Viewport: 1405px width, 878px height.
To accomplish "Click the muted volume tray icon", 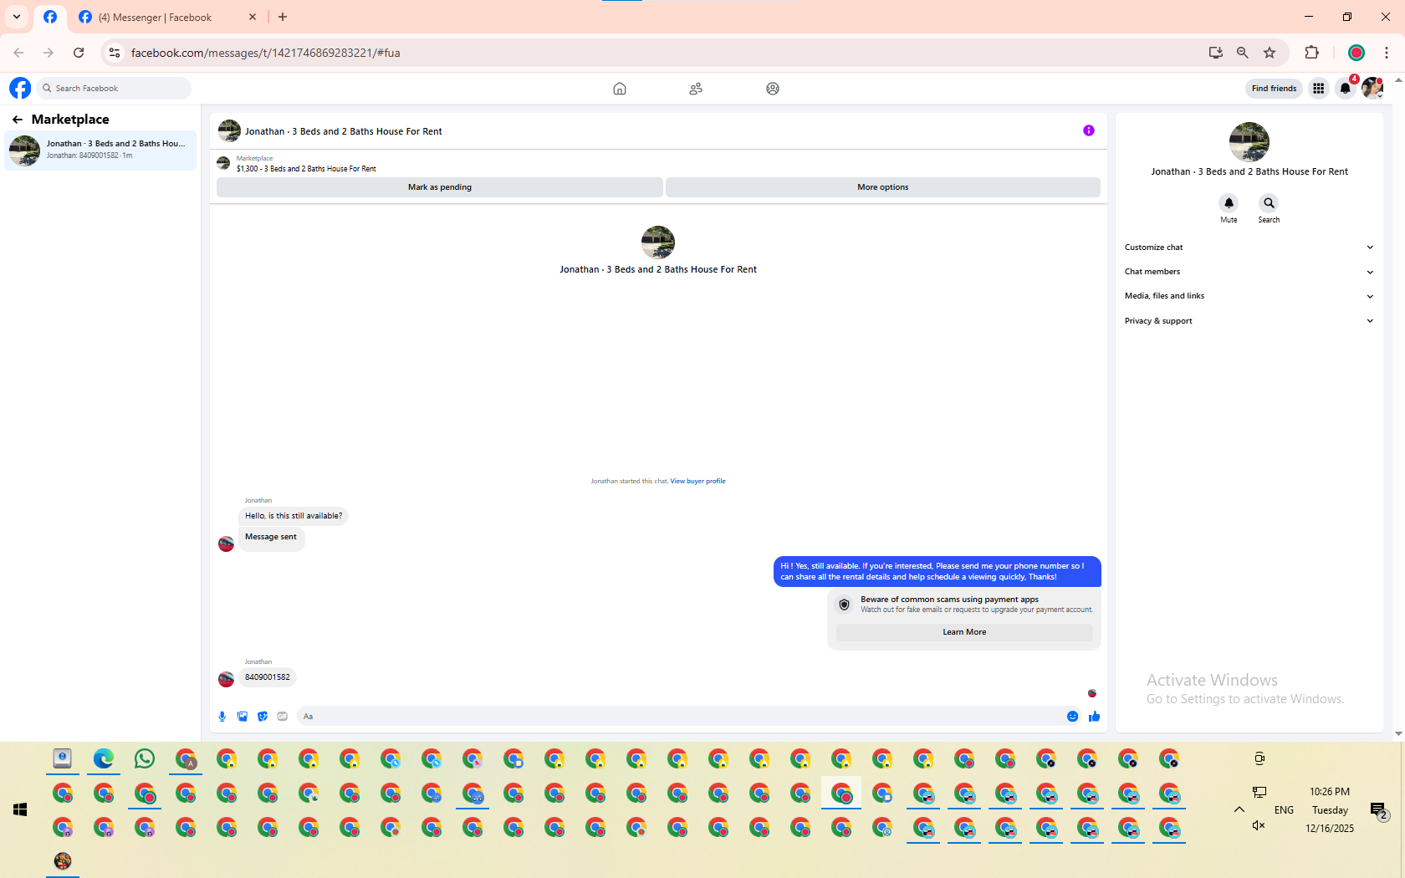I will point(1259,826).
